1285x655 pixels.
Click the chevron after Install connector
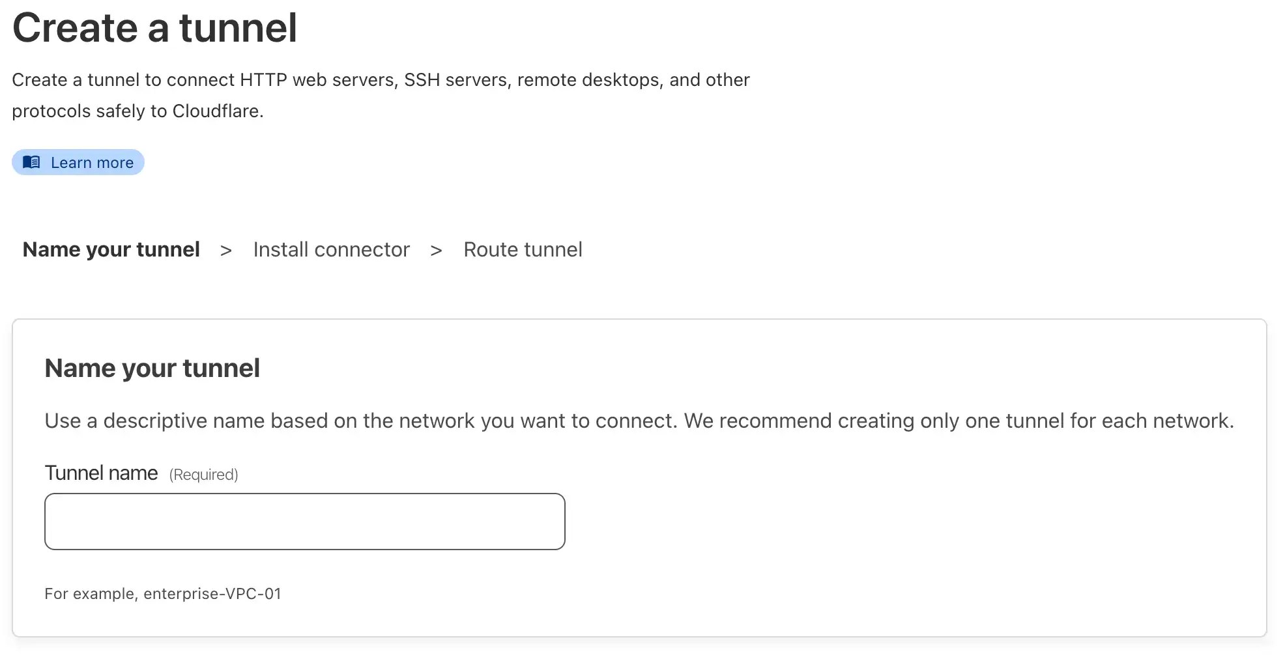[435, 249]
